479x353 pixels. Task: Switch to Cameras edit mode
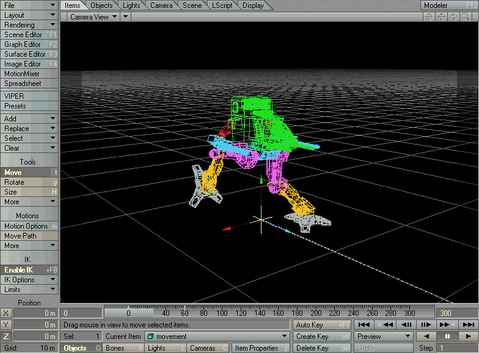208,348
